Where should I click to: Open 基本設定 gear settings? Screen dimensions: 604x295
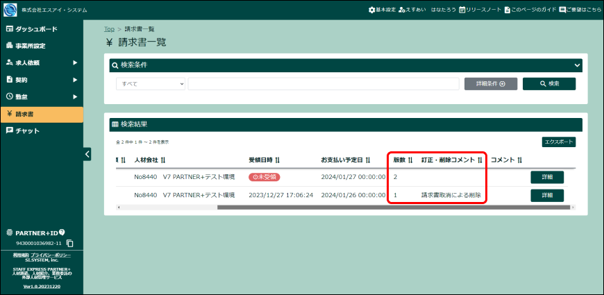point(382,10)
